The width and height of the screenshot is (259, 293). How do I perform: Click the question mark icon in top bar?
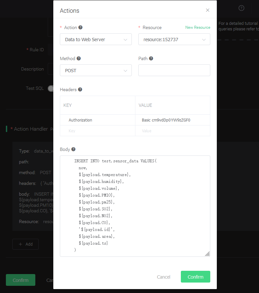pos(241,8)
